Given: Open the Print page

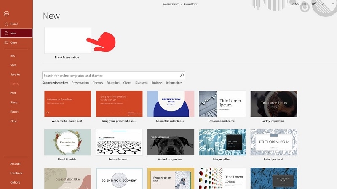Looking at the screenshot, I should pos(13,93).
